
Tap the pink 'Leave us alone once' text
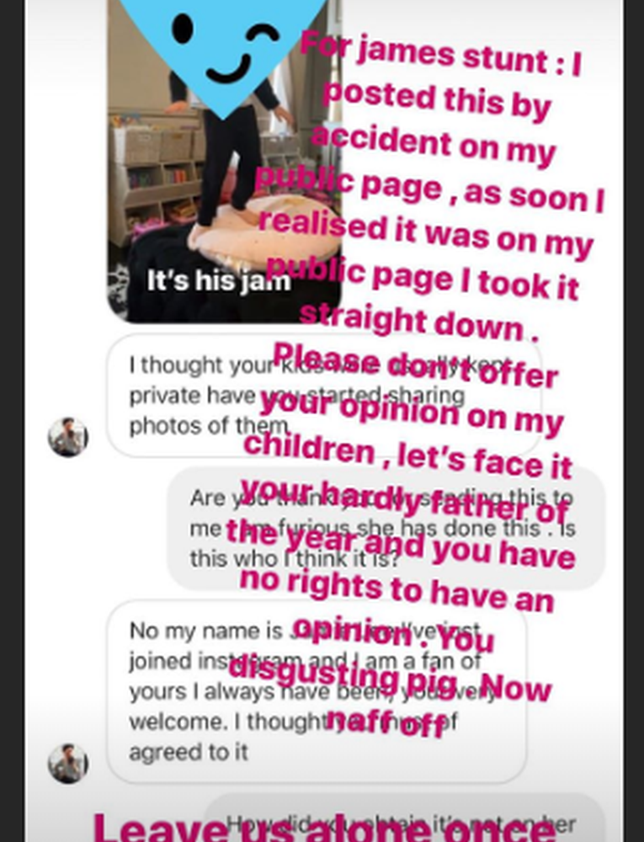(325, 828)
